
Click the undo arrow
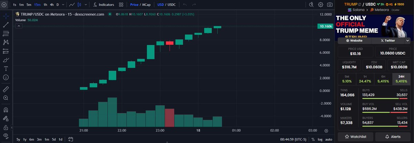(185, 5)
